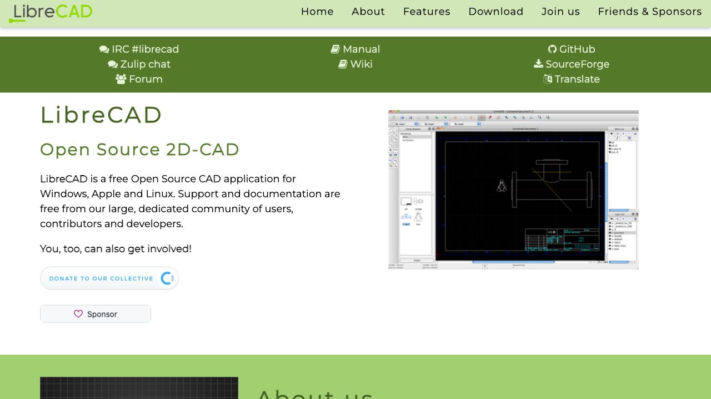Open the Home menu item
Viewport: 711px width, 399px height.
[x=317, y=12]
